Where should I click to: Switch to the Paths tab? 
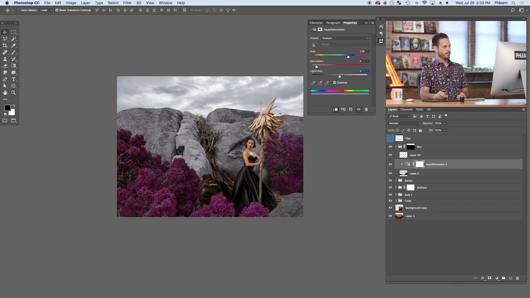click(x=420, y=110)
